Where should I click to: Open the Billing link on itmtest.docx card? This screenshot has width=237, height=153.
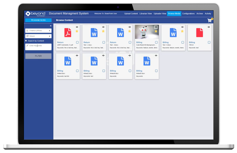[60, 71]
